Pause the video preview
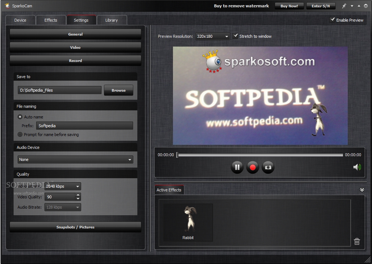The height and width of the screenshot is (264, 372). pyautogui.click(x=237, y=167)
